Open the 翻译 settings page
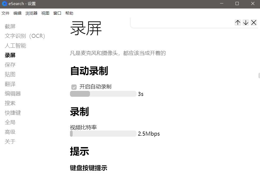The image size is (260, 178). coord(10,84)
